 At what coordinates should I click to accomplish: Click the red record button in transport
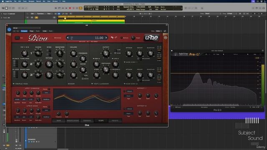[70, 8]
